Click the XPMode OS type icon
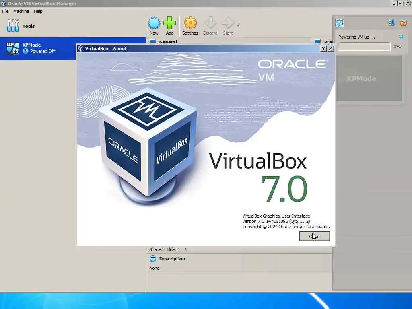Image resolution: width=412 pixels, height=309 pixels. [12, 48]
